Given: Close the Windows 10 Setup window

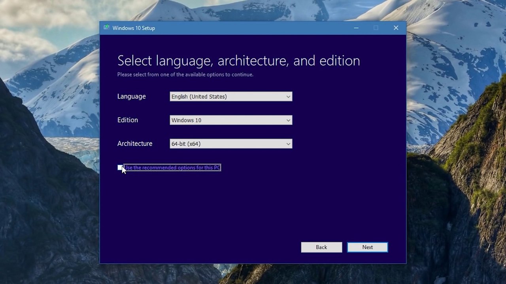Looking at the screenshot, I should pos(396,28).
